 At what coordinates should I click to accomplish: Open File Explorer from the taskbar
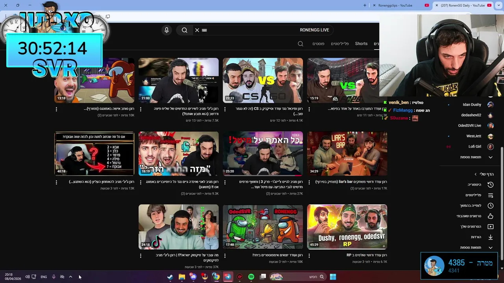coord(182,277)
